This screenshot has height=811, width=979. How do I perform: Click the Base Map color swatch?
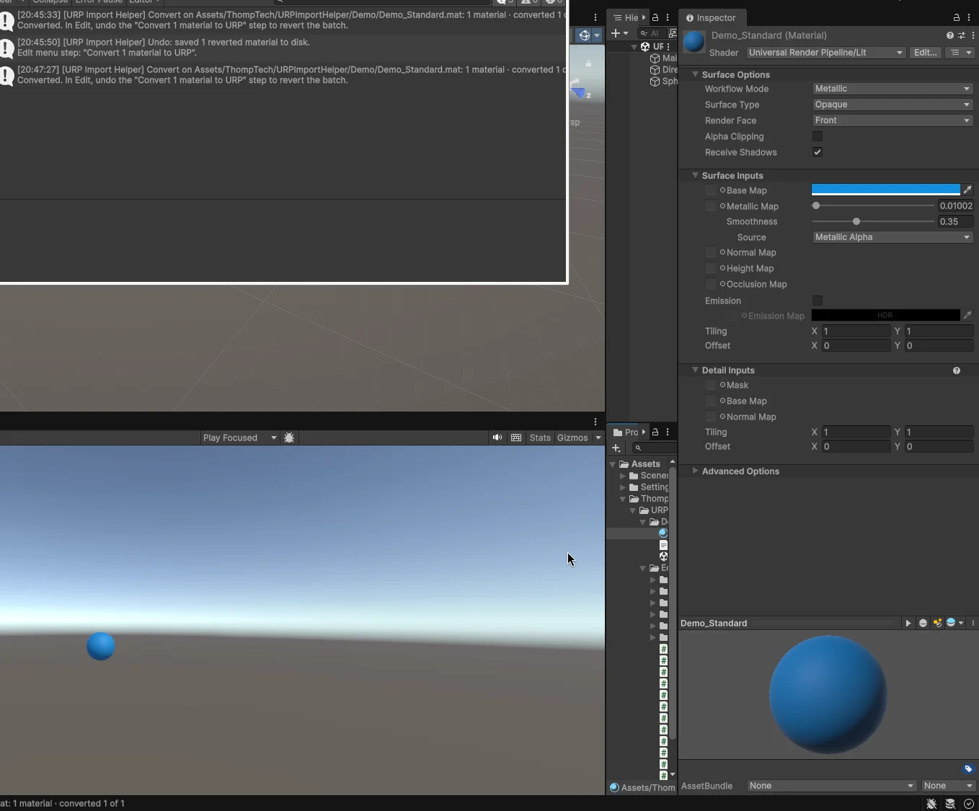pyautogui.click(x=885, y=190)
